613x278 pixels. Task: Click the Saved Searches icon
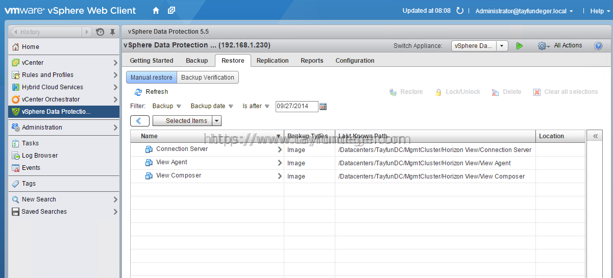(16, 212)
